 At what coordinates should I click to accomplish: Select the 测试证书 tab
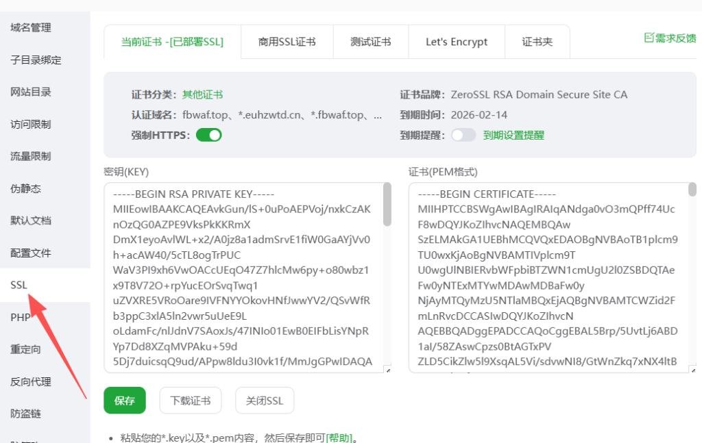point(371,42)
